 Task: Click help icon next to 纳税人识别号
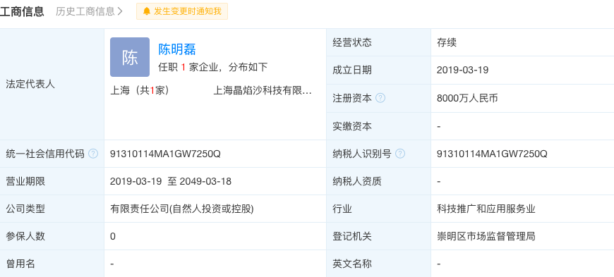pyautogui.click(x=399, y=154)
